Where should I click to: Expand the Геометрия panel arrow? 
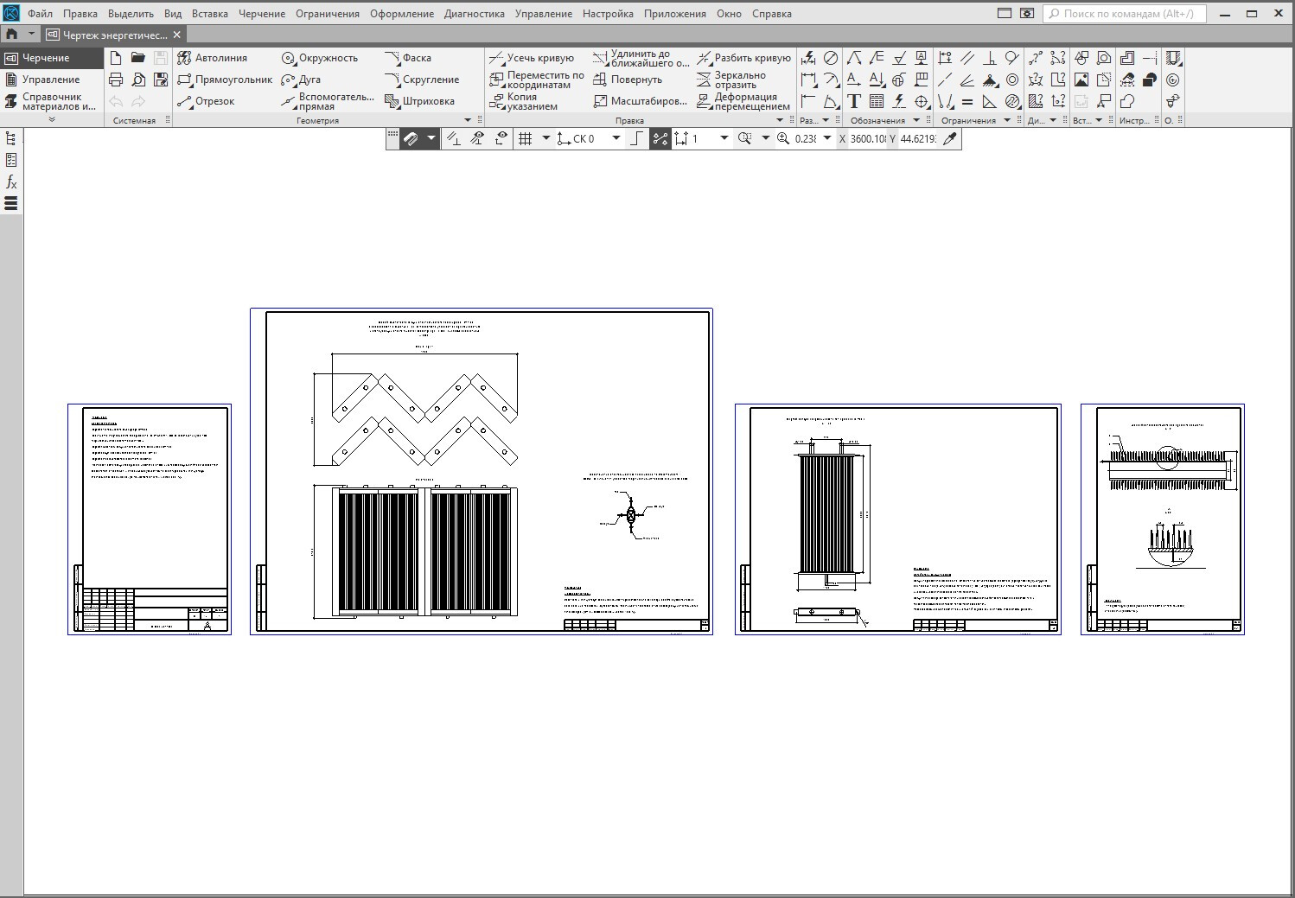(x=468, y=120)
